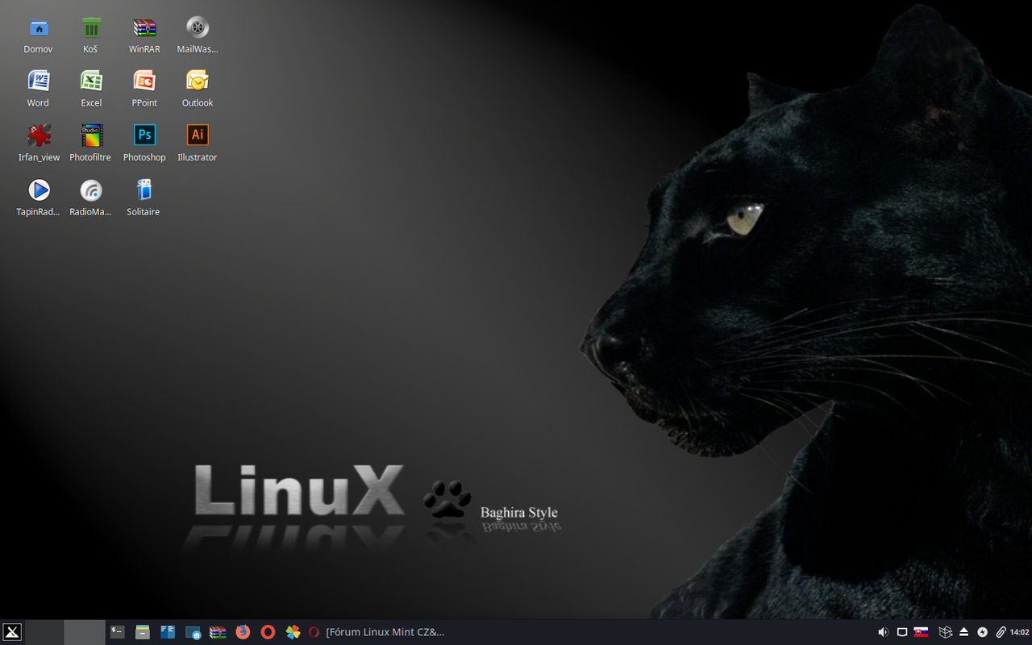Launch Word from the desktop

tap(38, 89)
